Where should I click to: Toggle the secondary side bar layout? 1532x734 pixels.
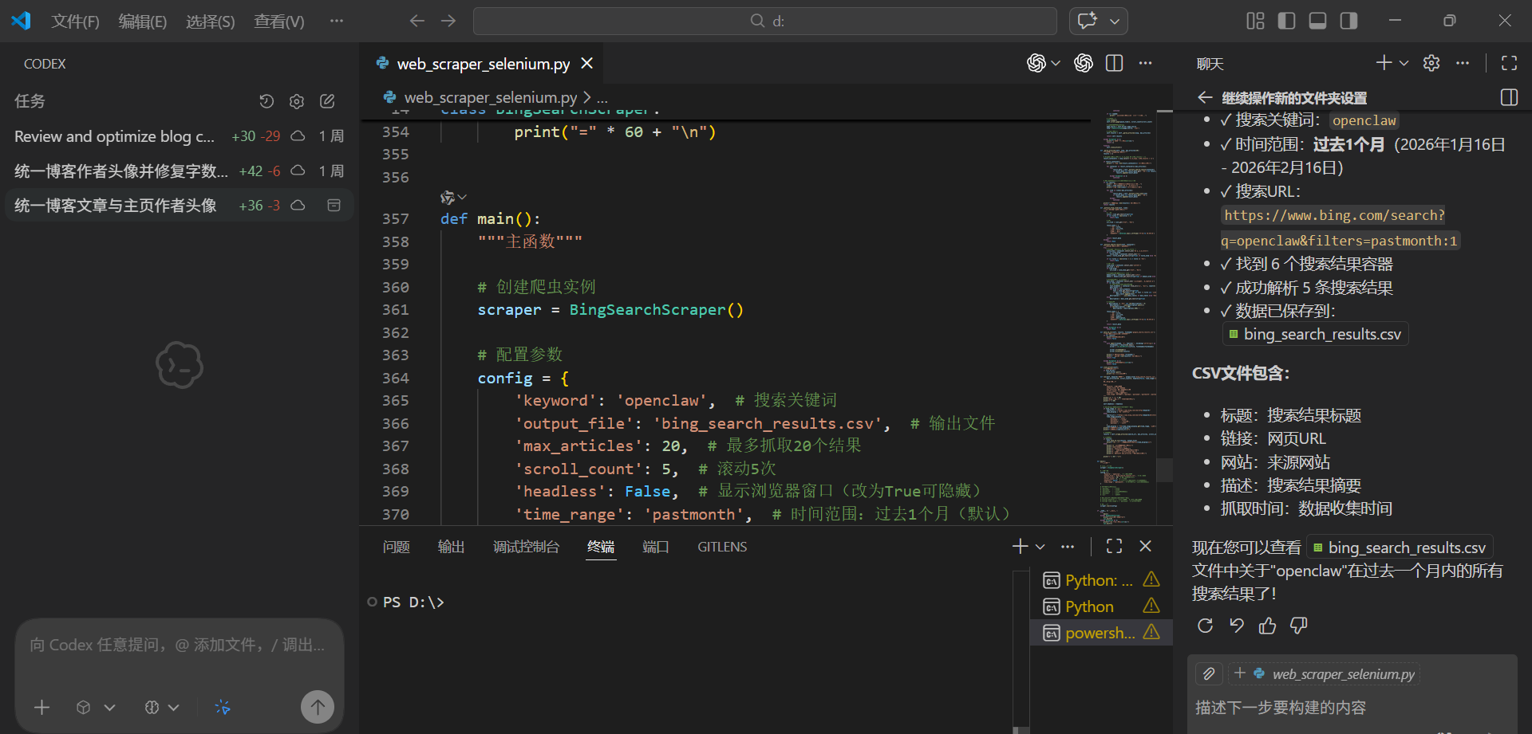(x=1348, y=21)
